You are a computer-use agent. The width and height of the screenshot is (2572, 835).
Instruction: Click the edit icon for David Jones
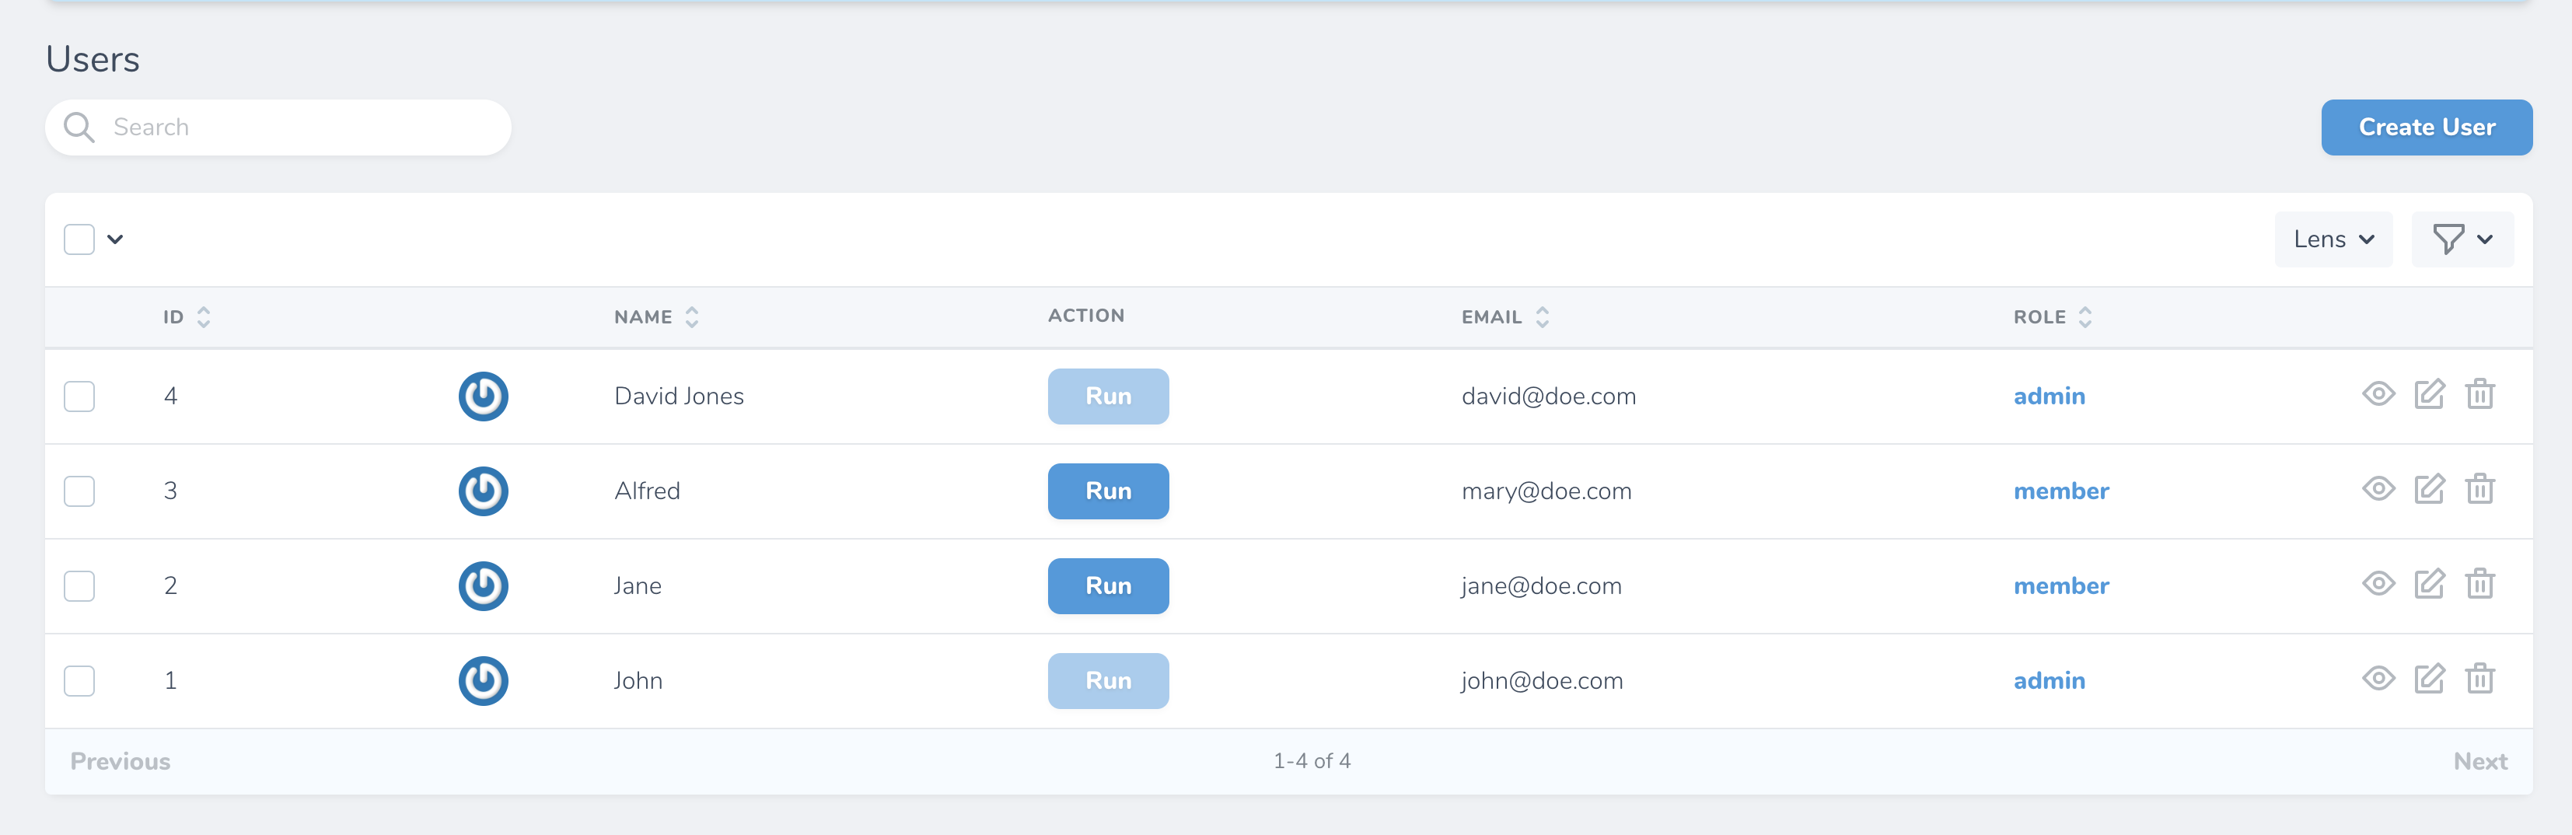[2430, 394]
